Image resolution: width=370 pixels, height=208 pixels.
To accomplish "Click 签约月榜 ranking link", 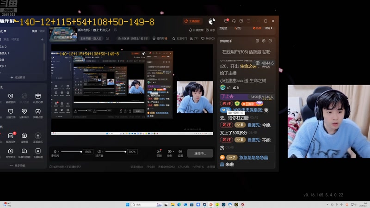I will (160, 38).
